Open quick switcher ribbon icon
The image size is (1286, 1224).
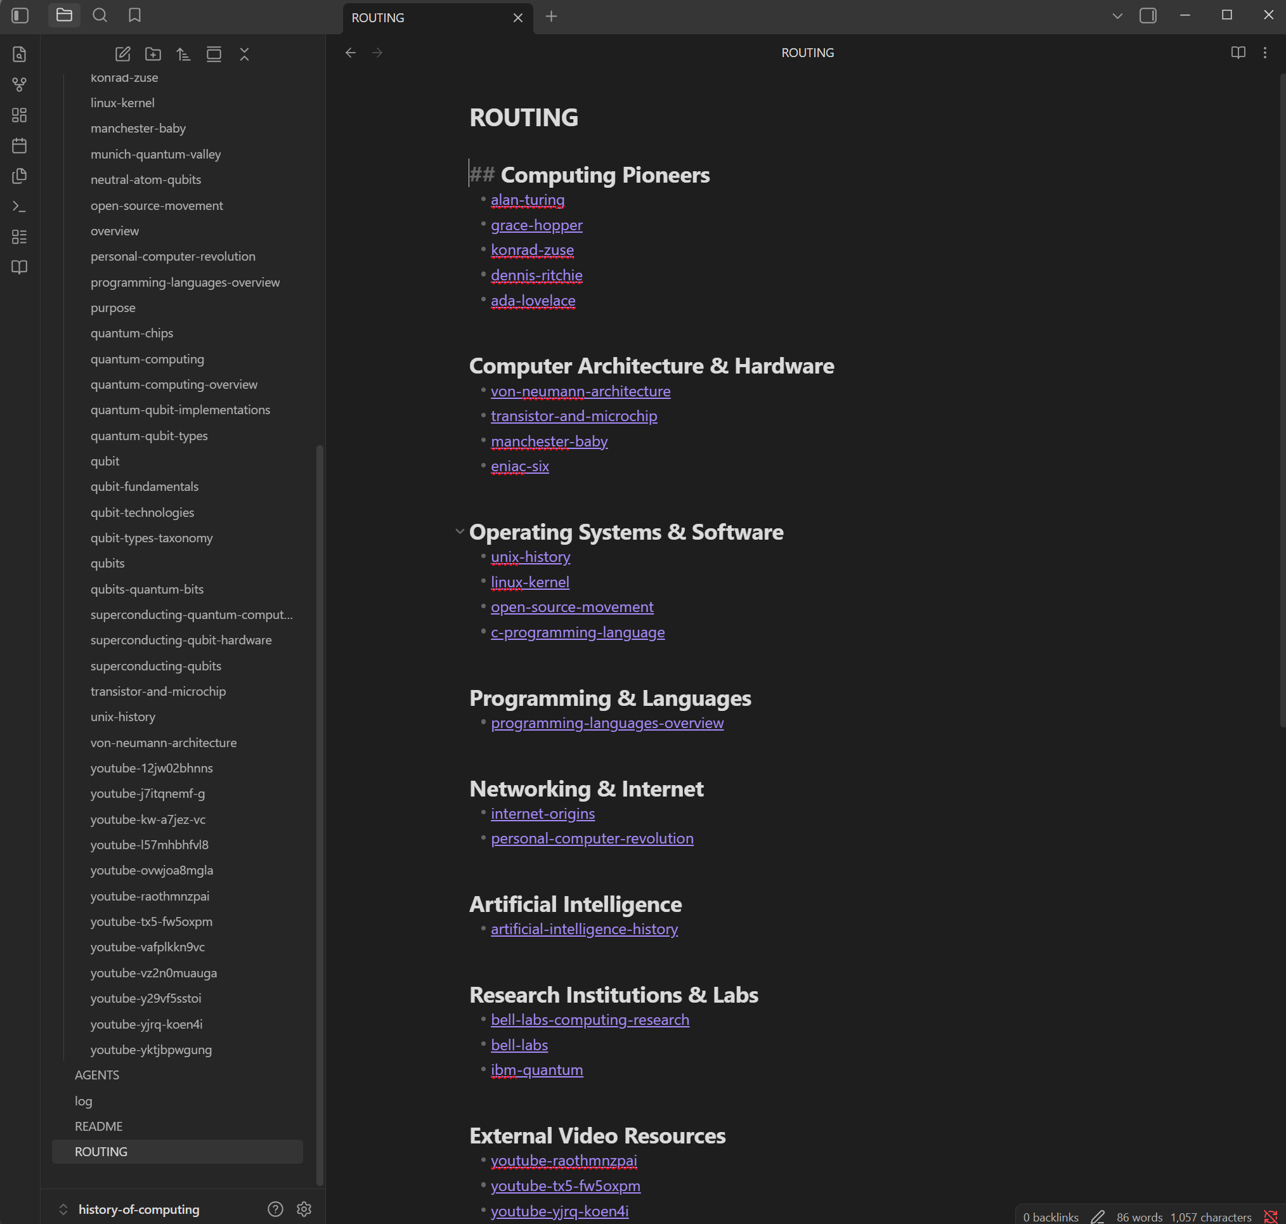pyautogui.click(x=20, y=54)
